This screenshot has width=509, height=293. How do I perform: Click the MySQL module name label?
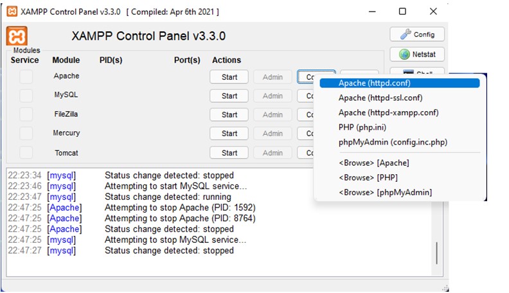pyautogui.click(x=66, y=94)
